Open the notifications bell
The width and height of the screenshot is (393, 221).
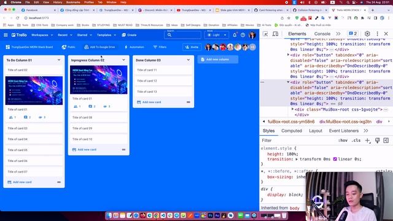tap(235, 35)
